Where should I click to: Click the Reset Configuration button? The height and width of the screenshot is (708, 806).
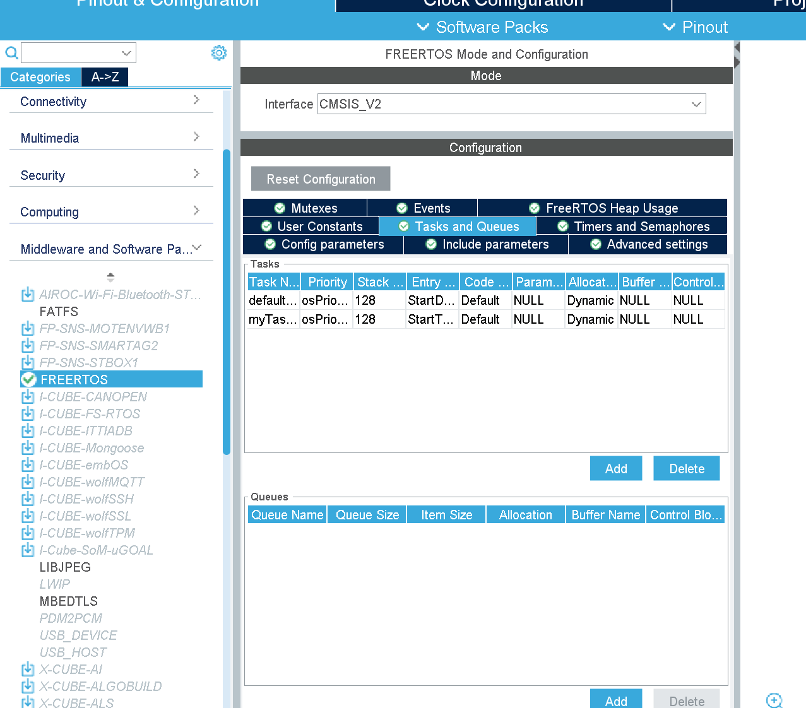[x=321, y=179]
